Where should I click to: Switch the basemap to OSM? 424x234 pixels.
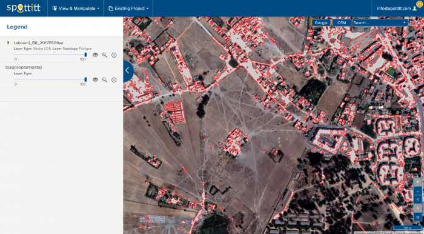[x=342, y=22]
